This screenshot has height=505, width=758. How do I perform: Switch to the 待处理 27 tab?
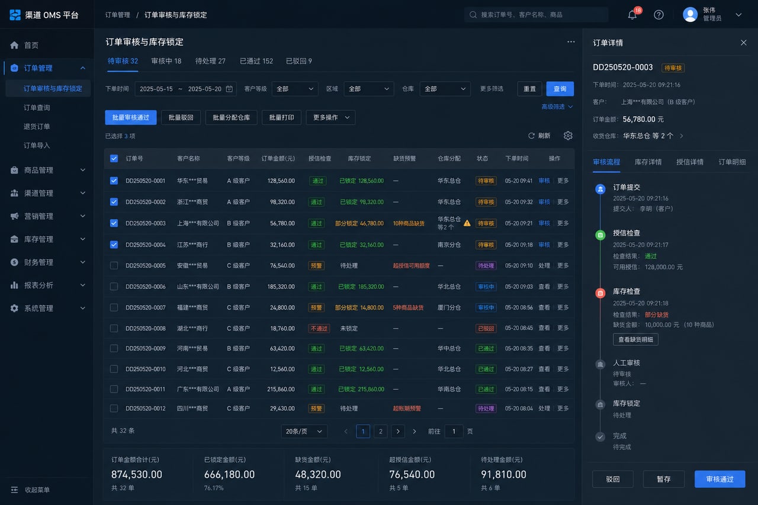pyautogui.click(x=210, y=61)
